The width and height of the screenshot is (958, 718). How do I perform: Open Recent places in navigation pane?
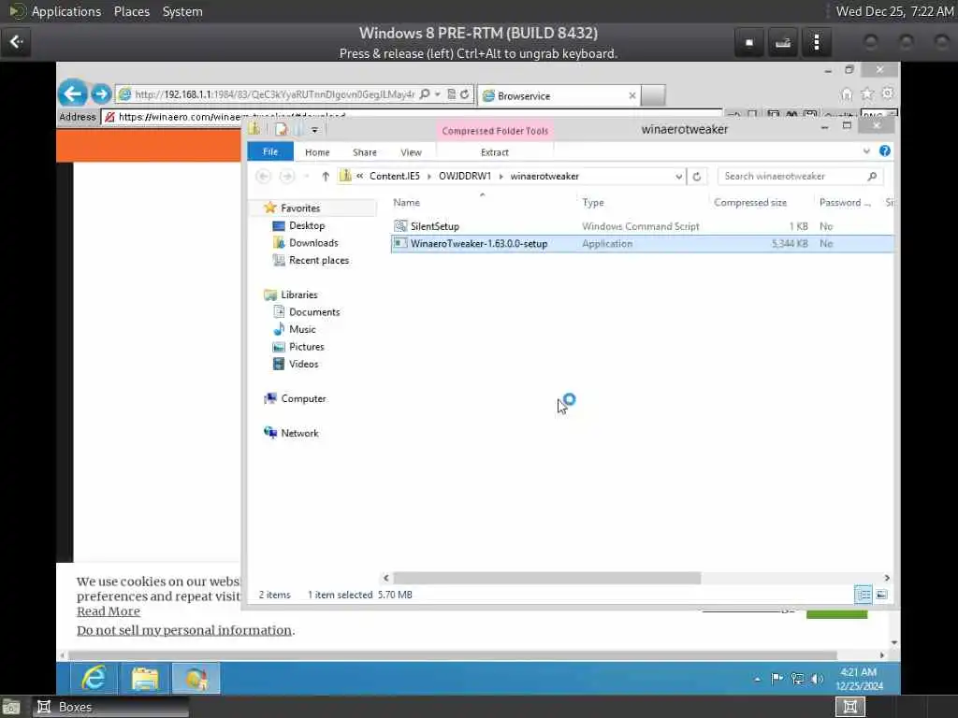(318, 261)
